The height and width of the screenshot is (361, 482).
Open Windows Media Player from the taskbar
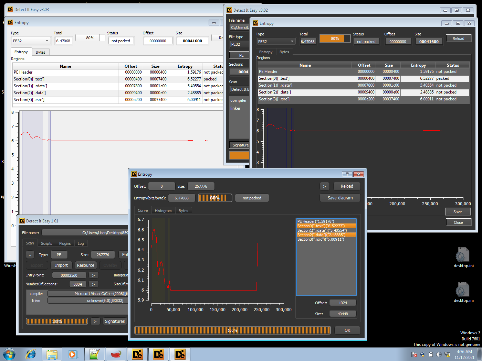[x=72, y=354]
